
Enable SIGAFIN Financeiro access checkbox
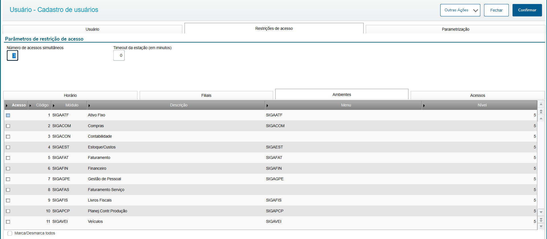point(8,169)
